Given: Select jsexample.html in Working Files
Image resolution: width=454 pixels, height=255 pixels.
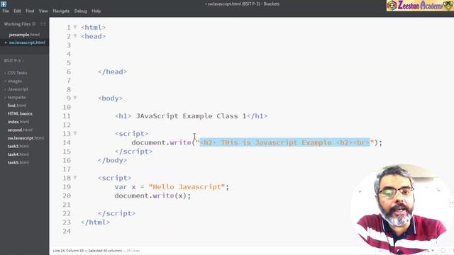Looking at the screenshot, I should click(x=24, y=35).
